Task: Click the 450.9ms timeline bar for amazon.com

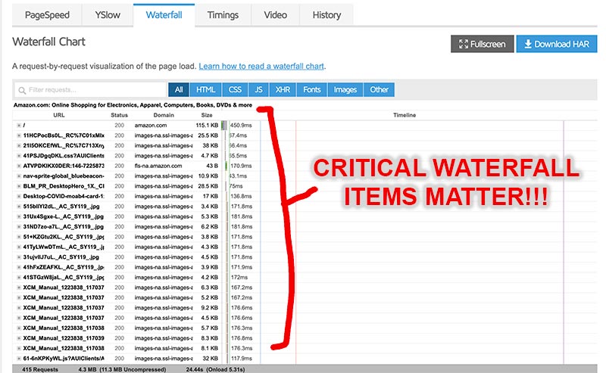Action: pyautogui.click(x=224, y=125)
